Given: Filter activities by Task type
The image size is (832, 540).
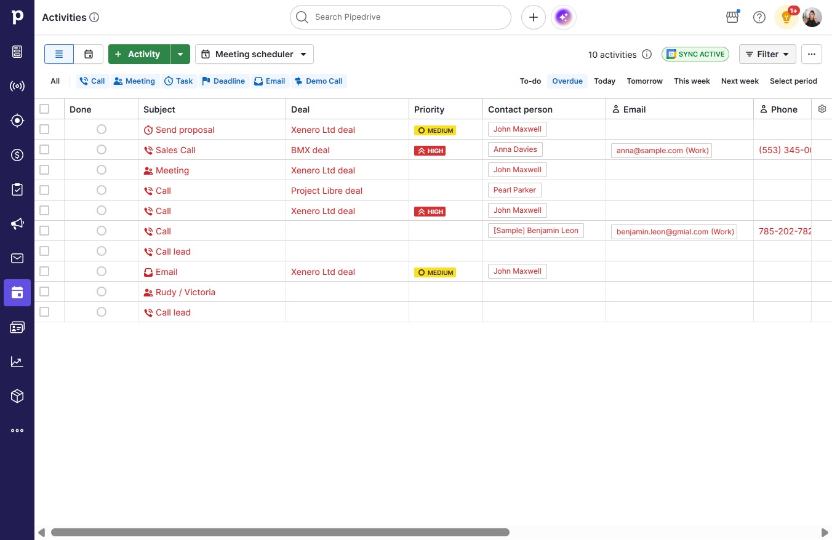Looking at the screenshot, I should pyautogui.click(x=178, y=81).
